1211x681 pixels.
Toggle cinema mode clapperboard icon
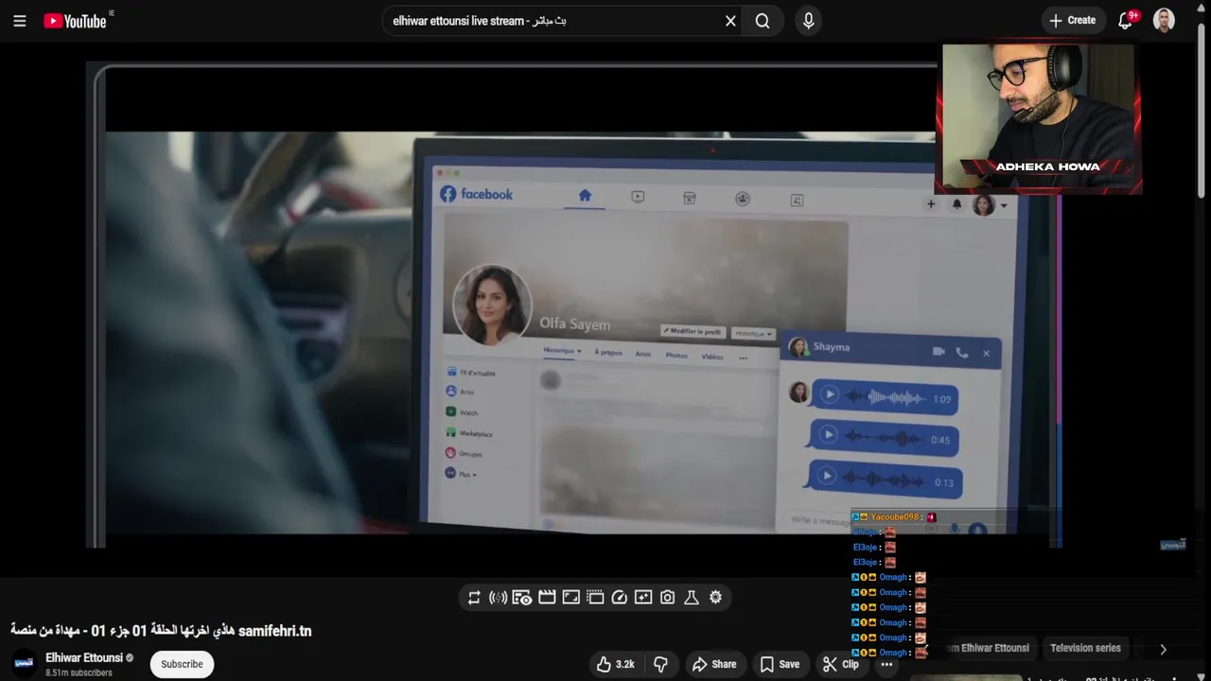[546, 597]
